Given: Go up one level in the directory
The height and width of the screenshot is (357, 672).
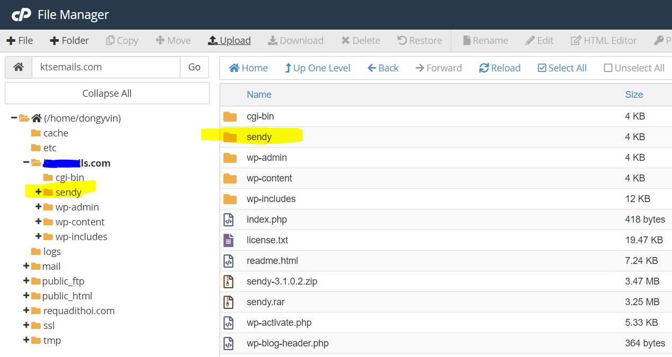Looking at the screenshot, I should click(x=317, y=68).
